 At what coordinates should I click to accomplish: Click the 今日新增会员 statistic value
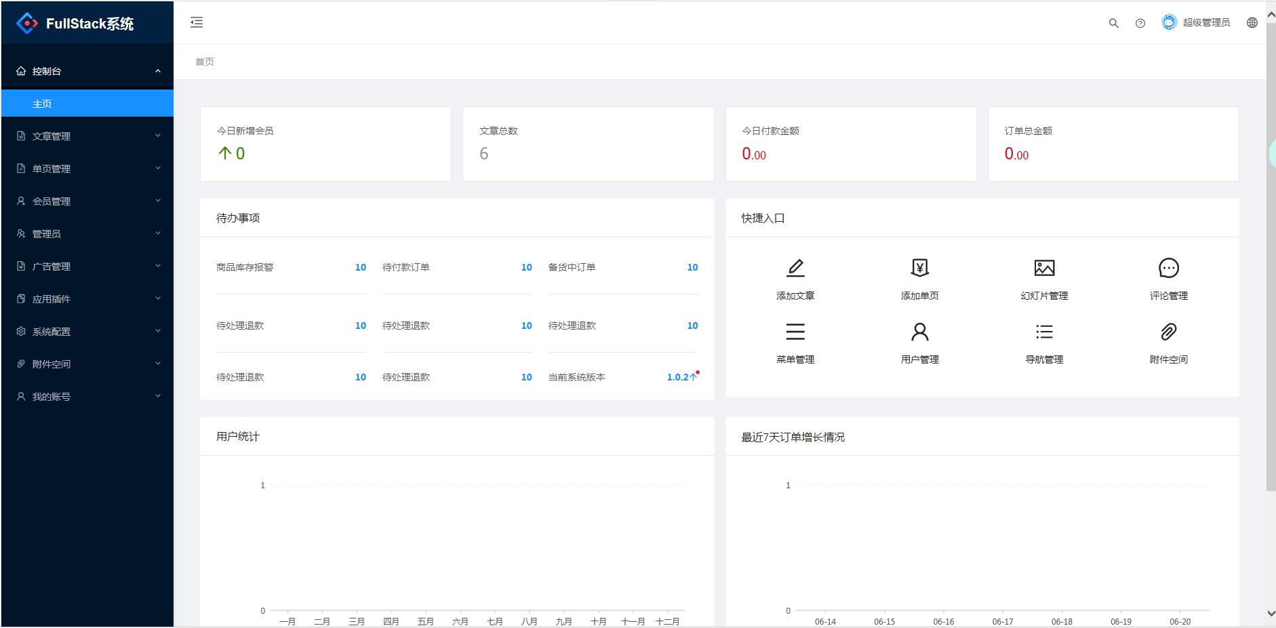pos(231,153)
